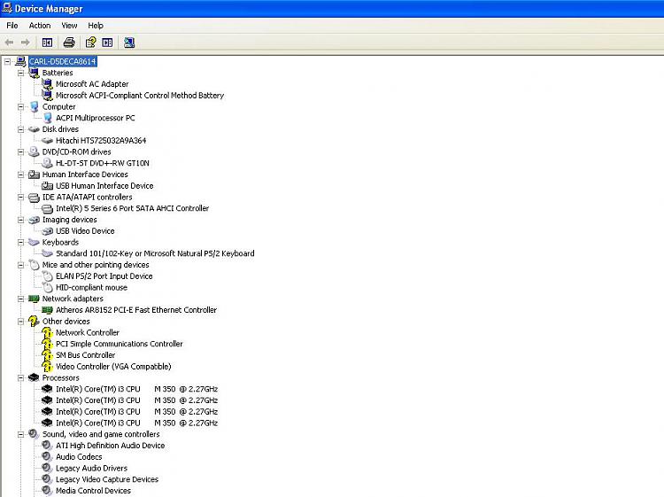
Task: Select the Other devices category label
Action: [x=66, y=322]
